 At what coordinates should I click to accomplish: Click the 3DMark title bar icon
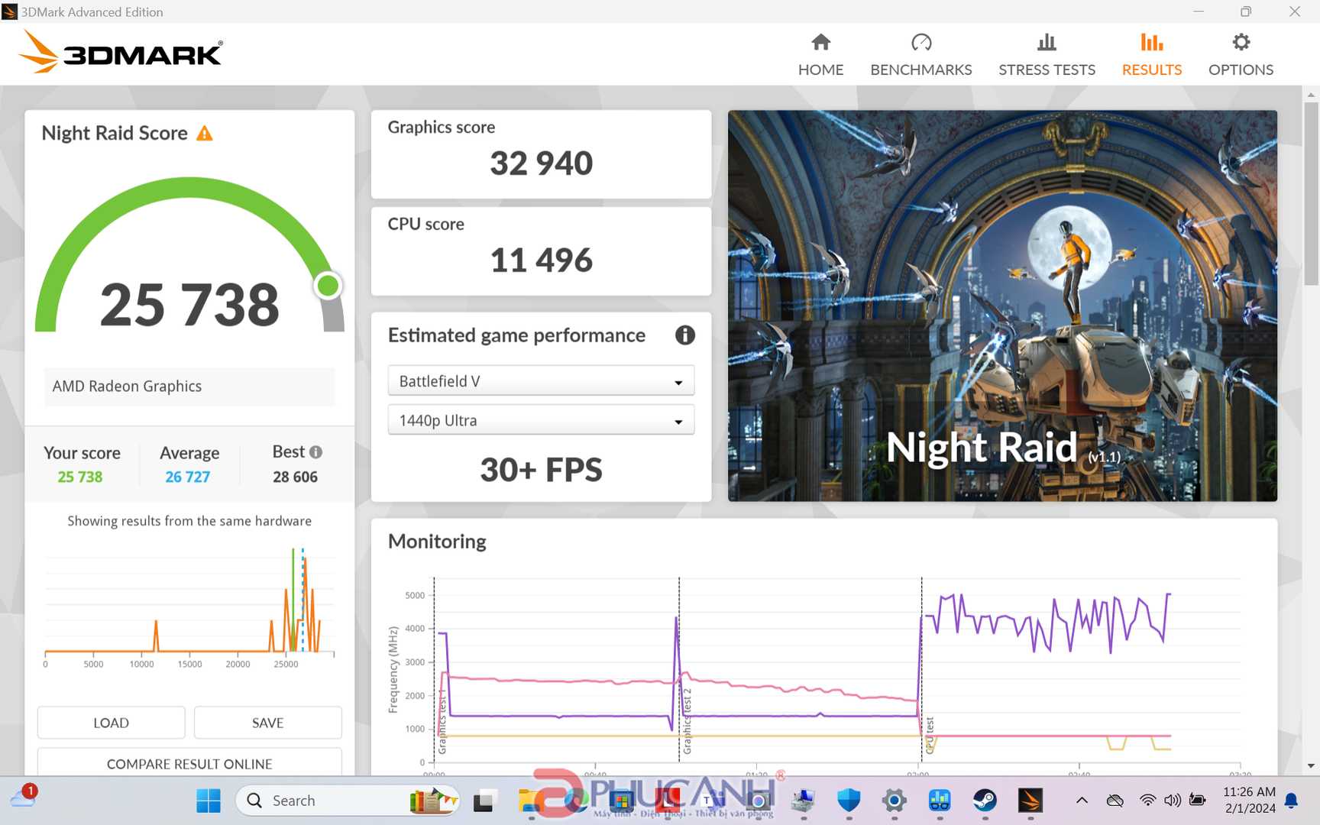point(9,11)
